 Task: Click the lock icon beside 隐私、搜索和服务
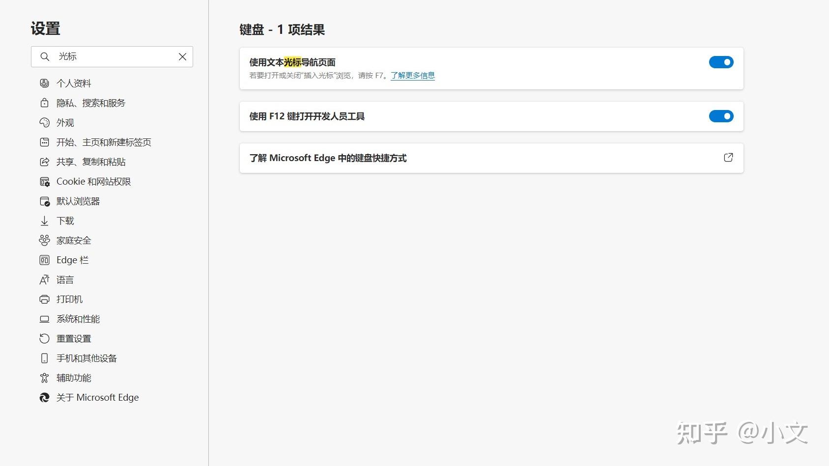[x=44, y=103]
